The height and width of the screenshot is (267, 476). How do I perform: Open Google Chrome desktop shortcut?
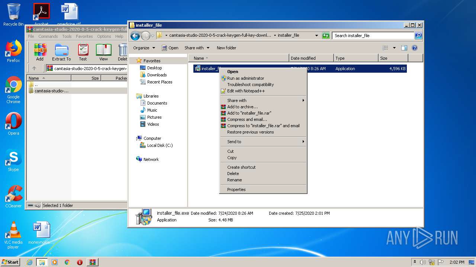click(13, 90)
